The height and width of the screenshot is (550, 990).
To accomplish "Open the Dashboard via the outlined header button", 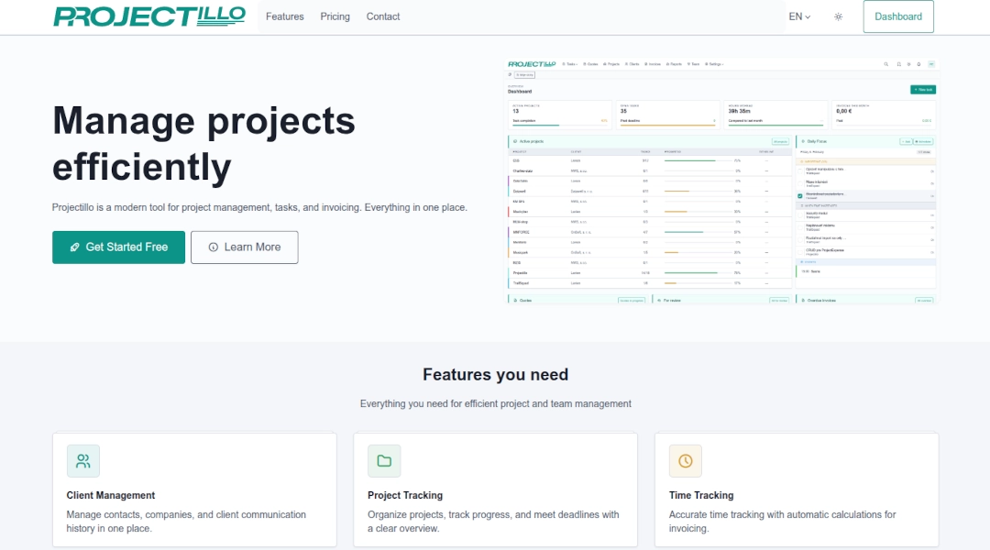I will 897,16.
